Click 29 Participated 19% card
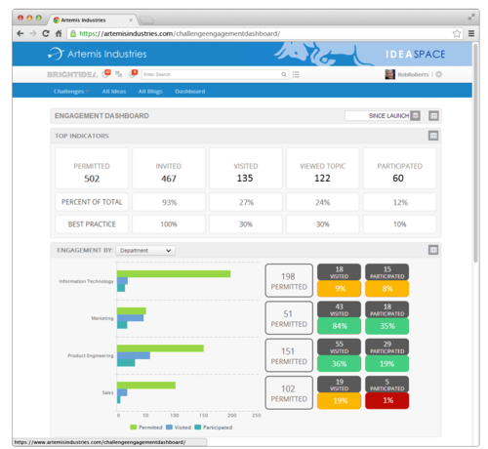The image size is (488, 449). pos(386,355)
